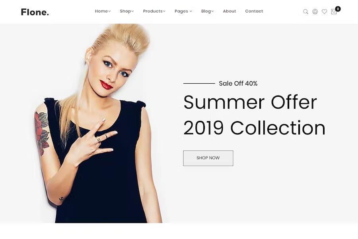The height and width of the screenshot is (239, 358).
Task: Expand the Home dropdown chevron
Action: [109, 11]
